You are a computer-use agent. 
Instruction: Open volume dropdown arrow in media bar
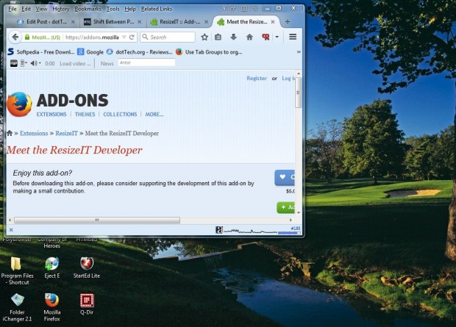pyautogui.click(x=40, y=62)
